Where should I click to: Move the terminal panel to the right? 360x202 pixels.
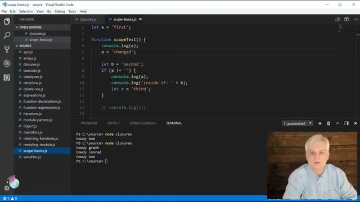(346, 123)
